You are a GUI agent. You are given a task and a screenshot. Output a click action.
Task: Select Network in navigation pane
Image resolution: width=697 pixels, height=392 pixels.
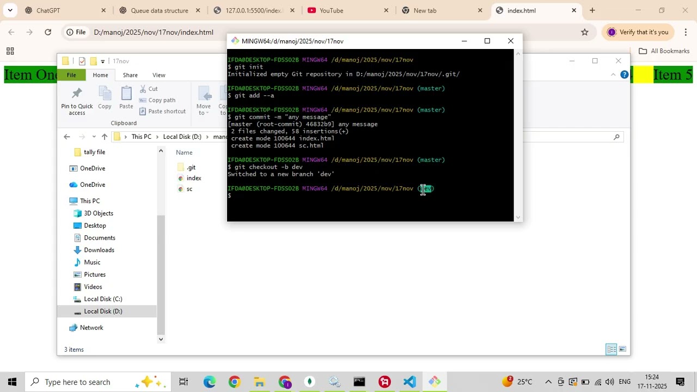tap(91, 328)
